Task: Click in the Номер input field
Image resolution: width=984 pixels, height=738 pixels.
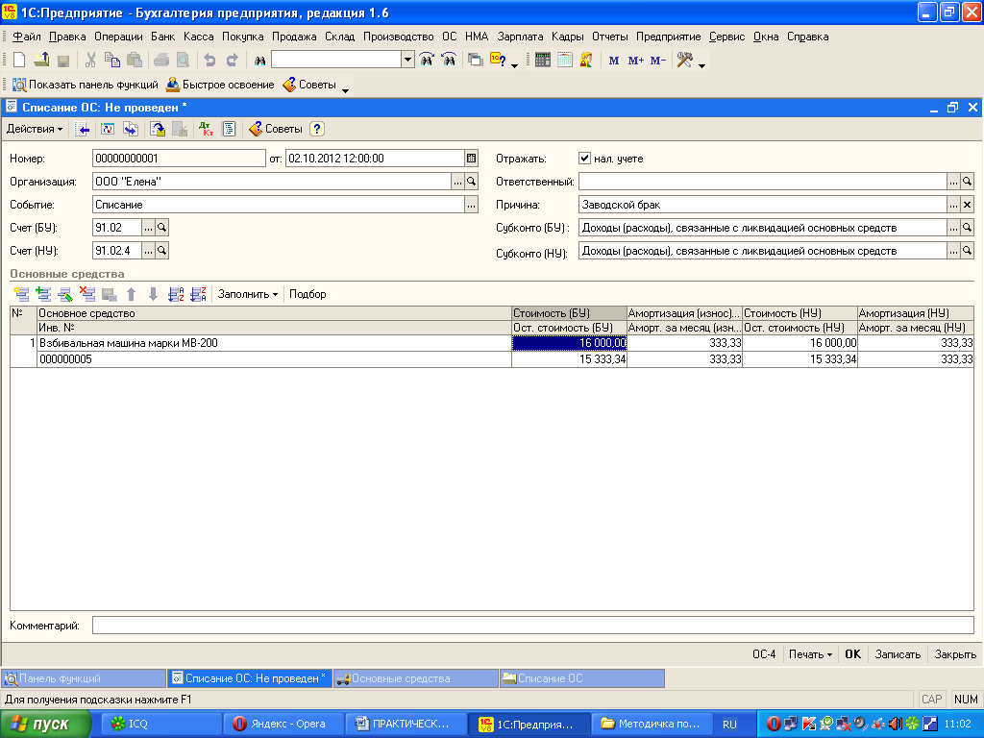Action: (179, 159)
